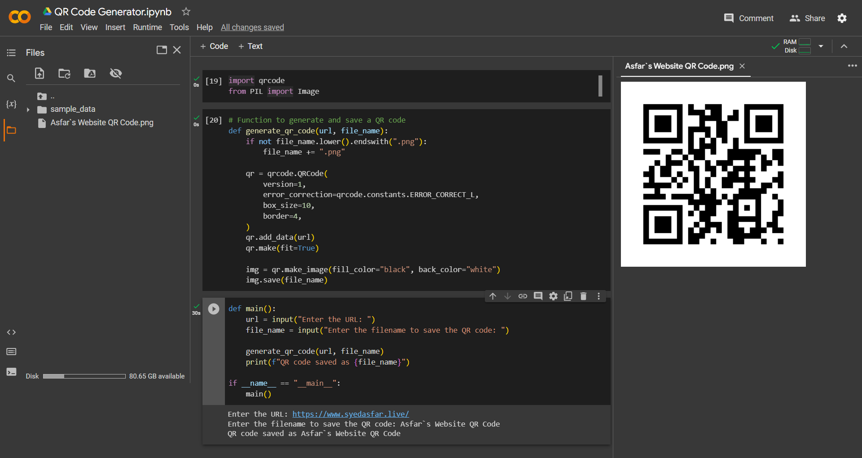This screenshot has height=458, width=862.
Task: Run the main() cell with the play button
Action: pos(213,309)
